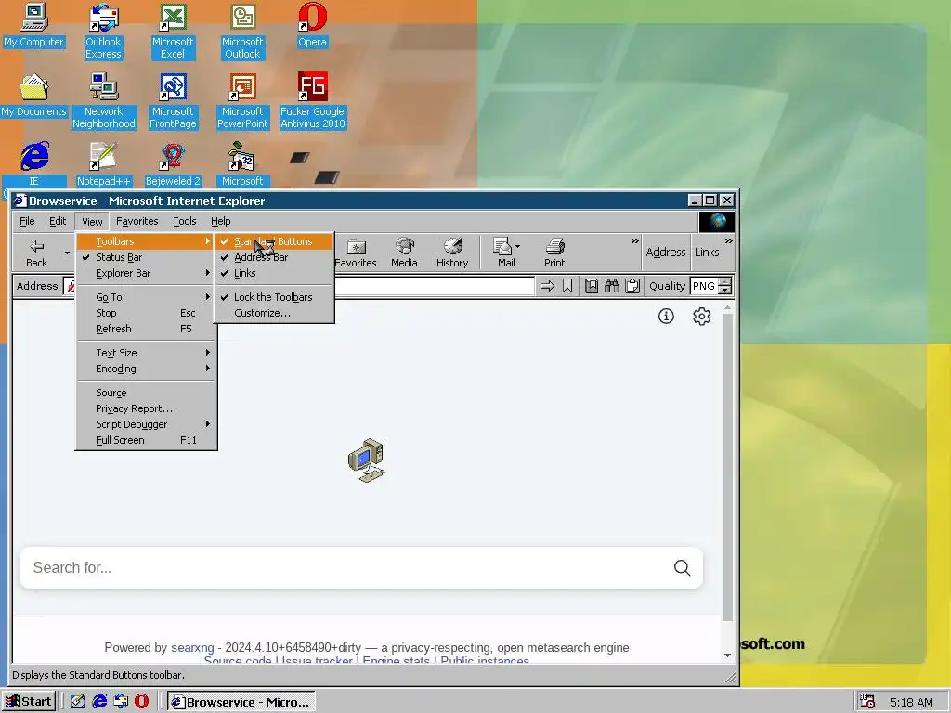Open the File menu
Viewport: 951px width, 713px height.
click(27, 221)
